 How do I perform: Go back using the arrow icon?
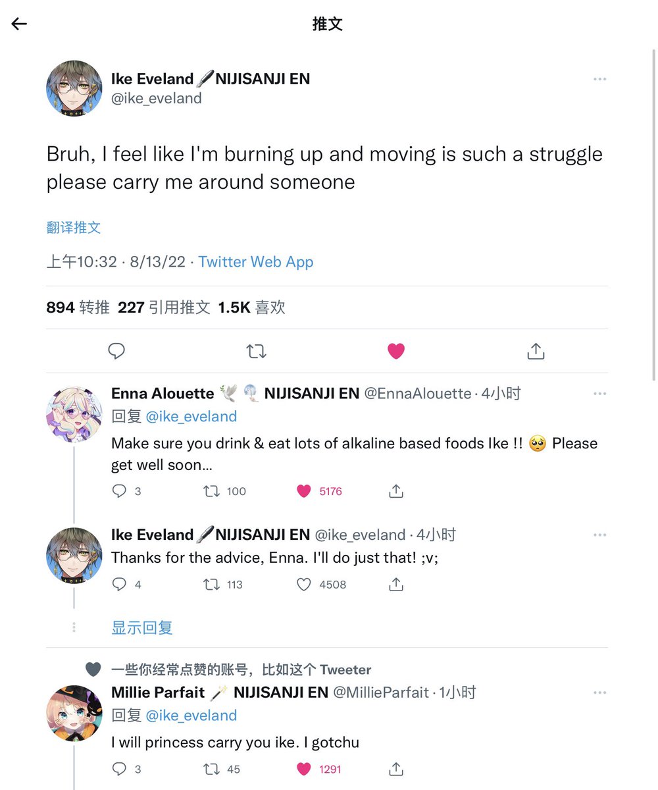[x=19, y=24]
